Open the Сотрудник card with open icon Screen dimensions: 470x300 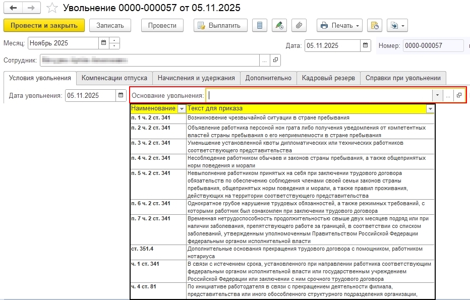[275, 60]
